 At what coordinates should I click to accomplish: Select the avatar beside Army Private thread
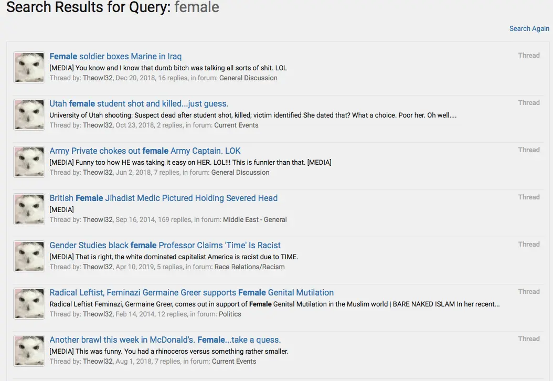[x=29, y=162]
